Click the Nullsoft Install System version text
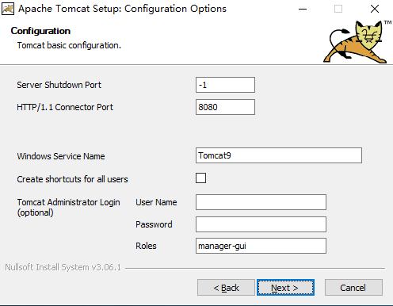The width and height of the screenshot is (393, 306). (x=63, y=267)
